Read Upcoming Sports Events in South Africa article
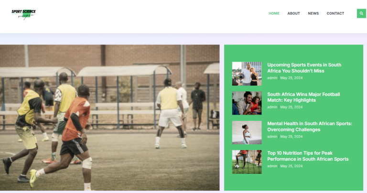The height and width of the screenshot is (193, 367). pyautogui.click(x=304, y=68)
